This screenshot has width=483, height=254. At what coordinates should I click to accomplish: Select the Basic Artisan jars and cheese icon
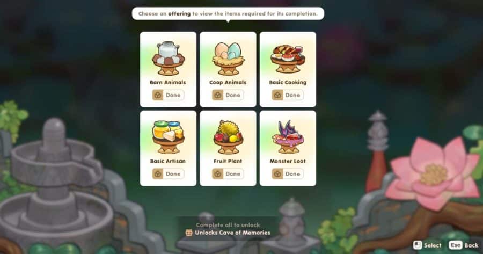click(168, 137)
